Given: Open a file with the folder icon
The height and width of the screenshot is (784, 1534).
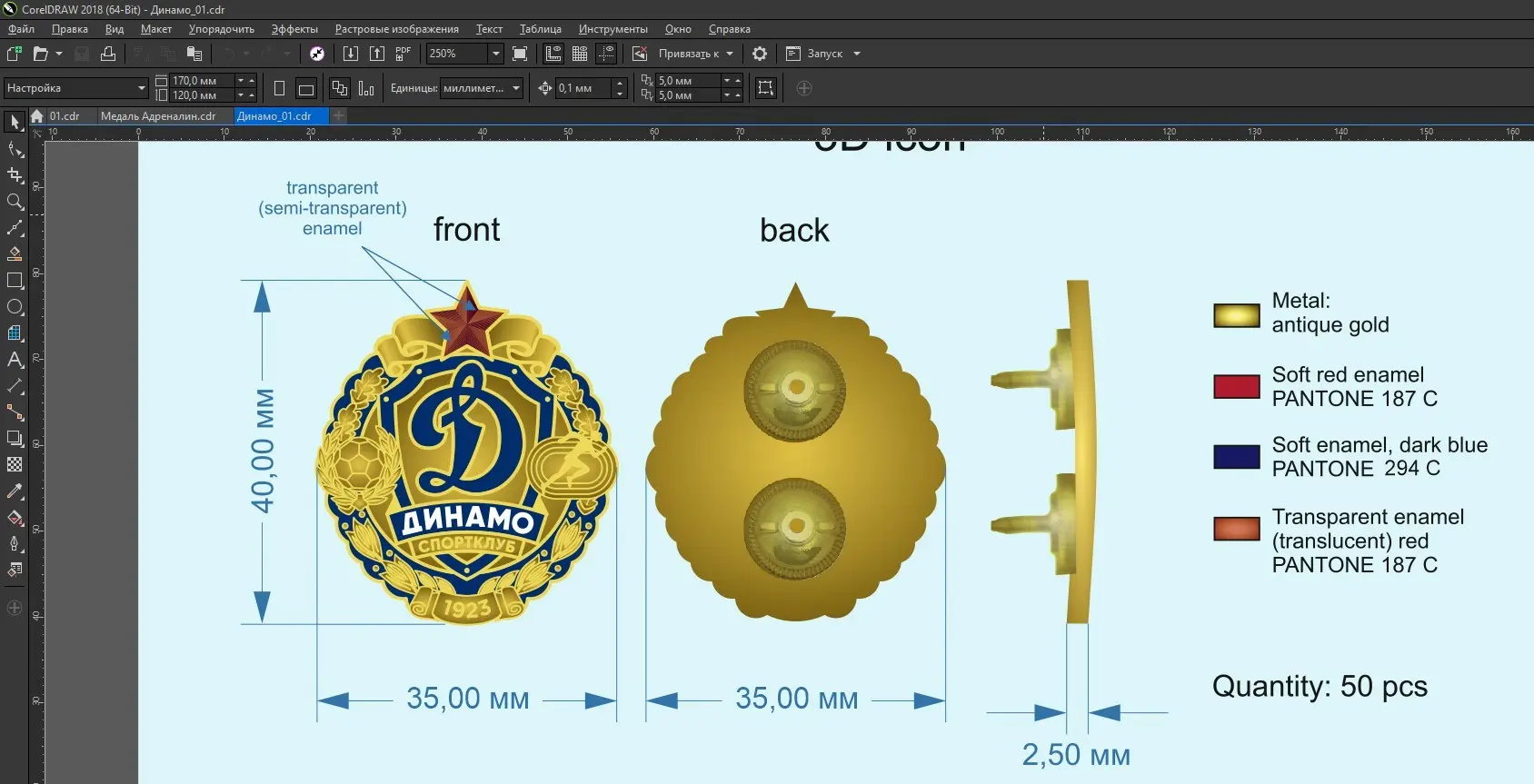Looking at the screenshot, I should [x=40, y=54].
